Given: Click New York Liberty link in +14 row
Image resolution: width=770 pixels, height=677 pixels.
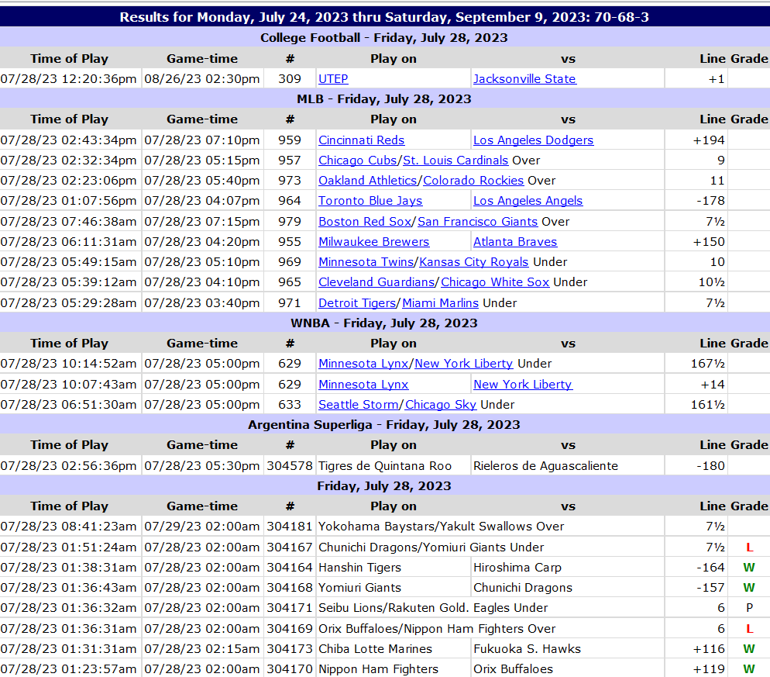Looking at the screenshot, I should pyautogui.click(x=522, y=385).
